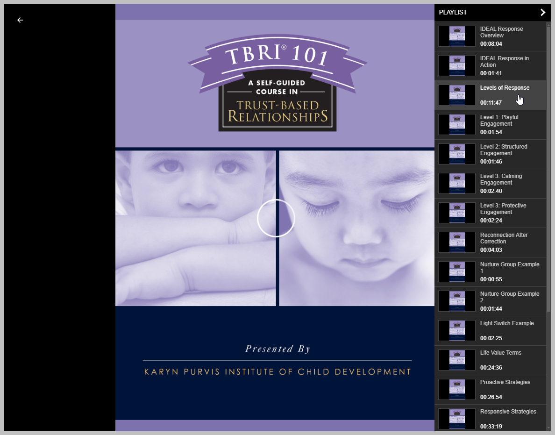Click the PLAYLIST header label
Screen dimensions: 555x435
[453, 13]
